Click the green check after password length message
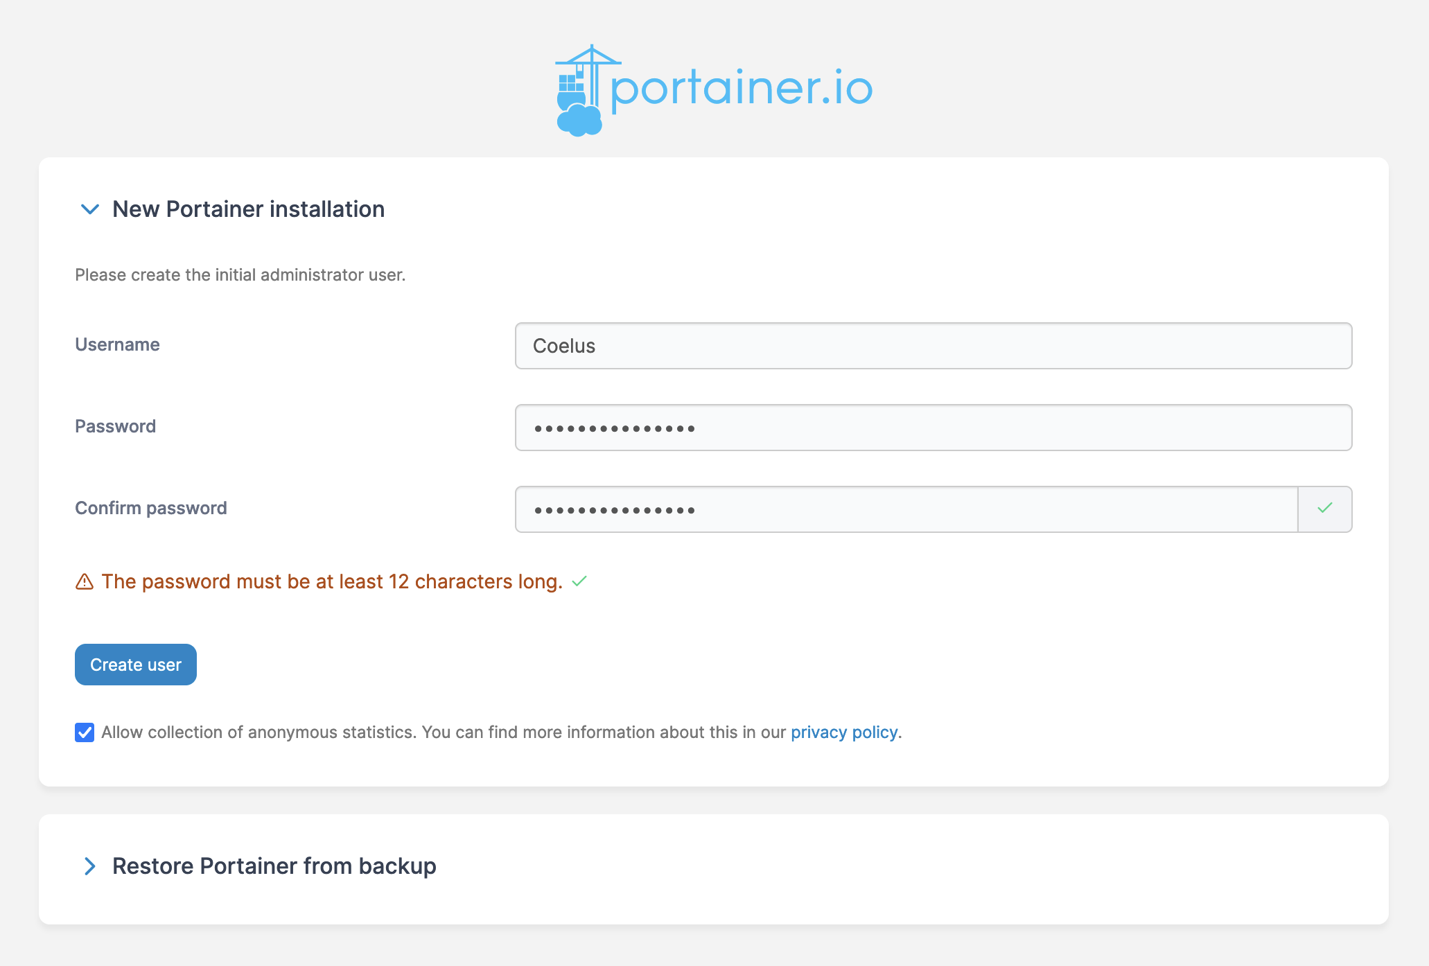 pos(579,581)
